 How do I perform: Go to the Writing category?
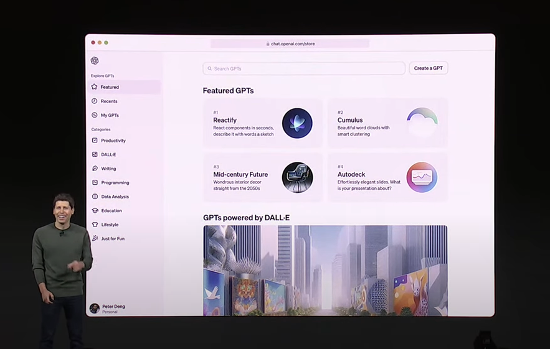[x=108, y=169]
